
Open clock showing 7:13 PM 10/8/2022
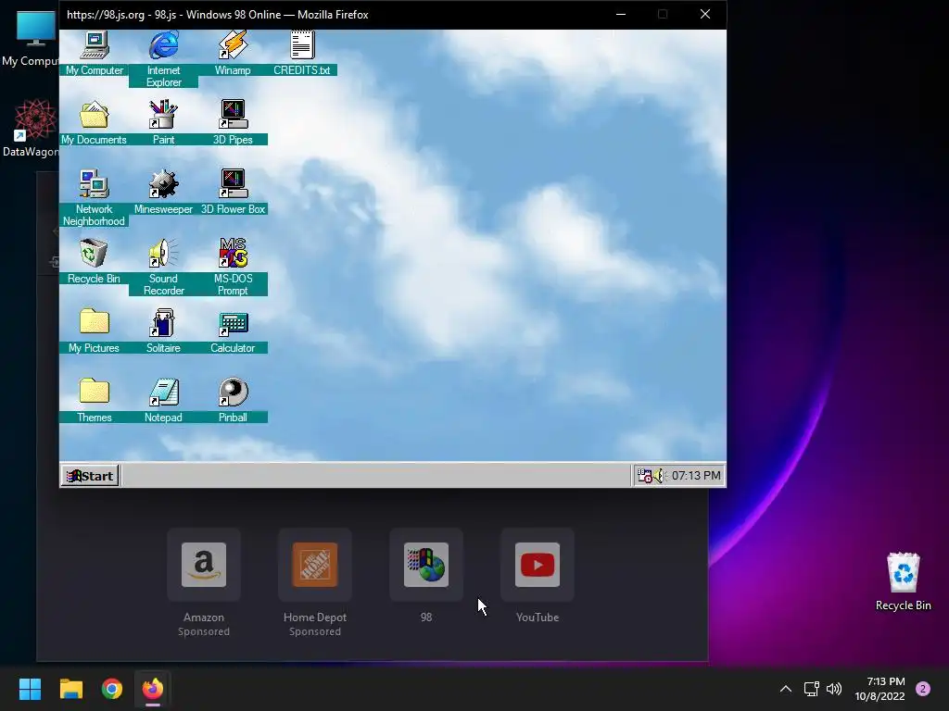tap(880, 689)
